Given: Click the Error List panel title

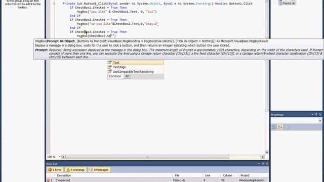Looking at the screenshot, I should tap(52, 164).
